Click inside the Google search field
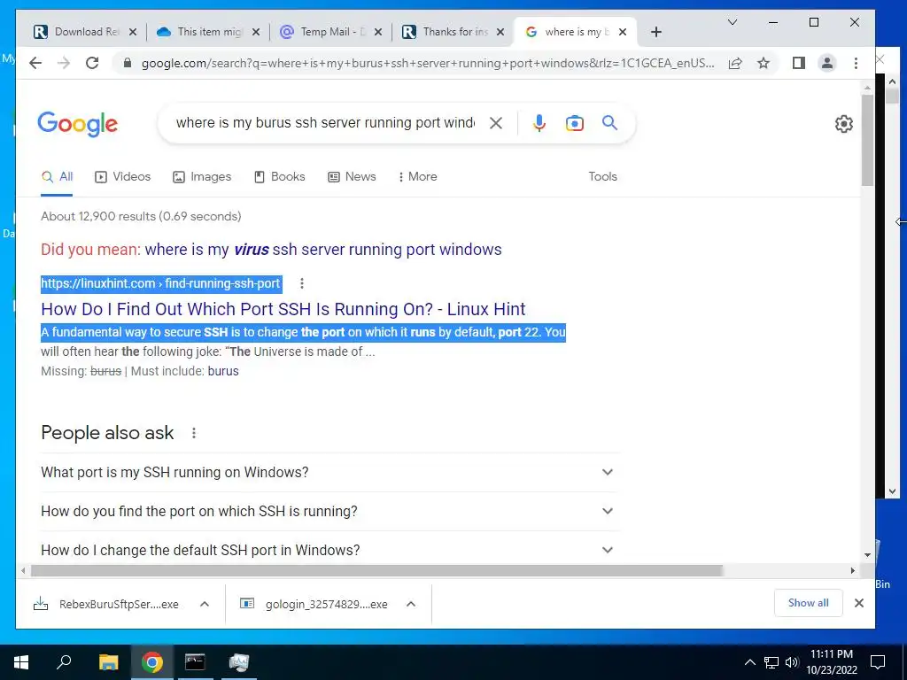Viewport: 907px width, 680px height. [x=325, y=122]
